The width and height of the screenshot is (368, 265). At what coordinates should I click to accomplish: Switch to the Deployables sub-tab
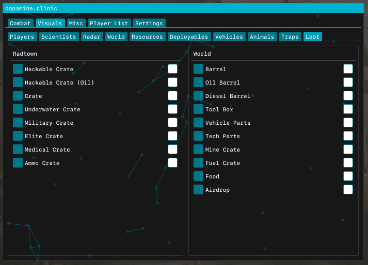[189, 37]
